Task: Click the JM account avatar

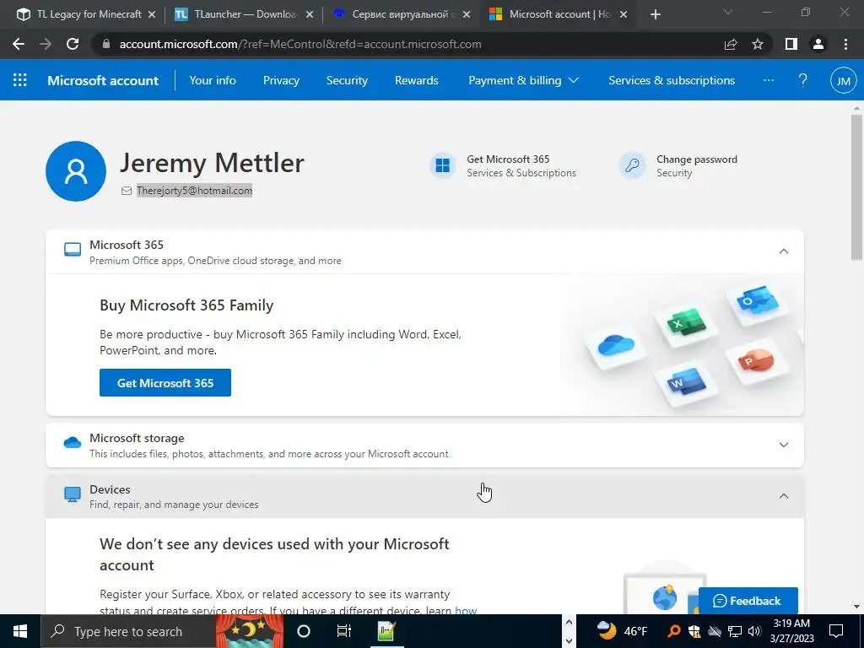Action: coord(843,80)
